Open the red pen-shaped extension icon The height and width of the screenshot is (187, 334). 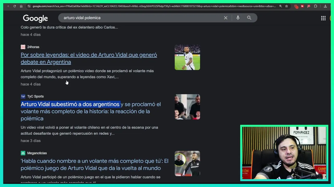pos(309,6)
